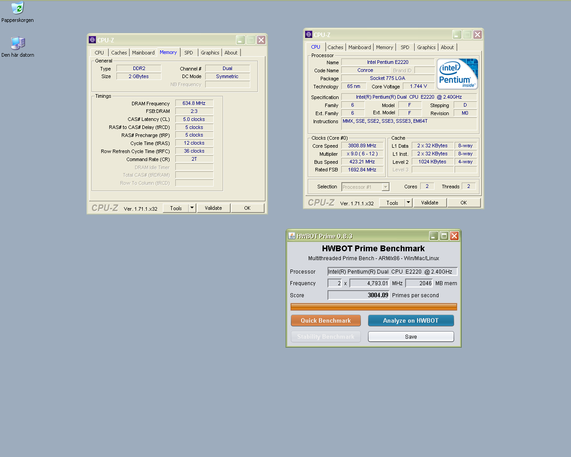Click Level 2 cache value 1024 KBytes

[x=432, y=162]
